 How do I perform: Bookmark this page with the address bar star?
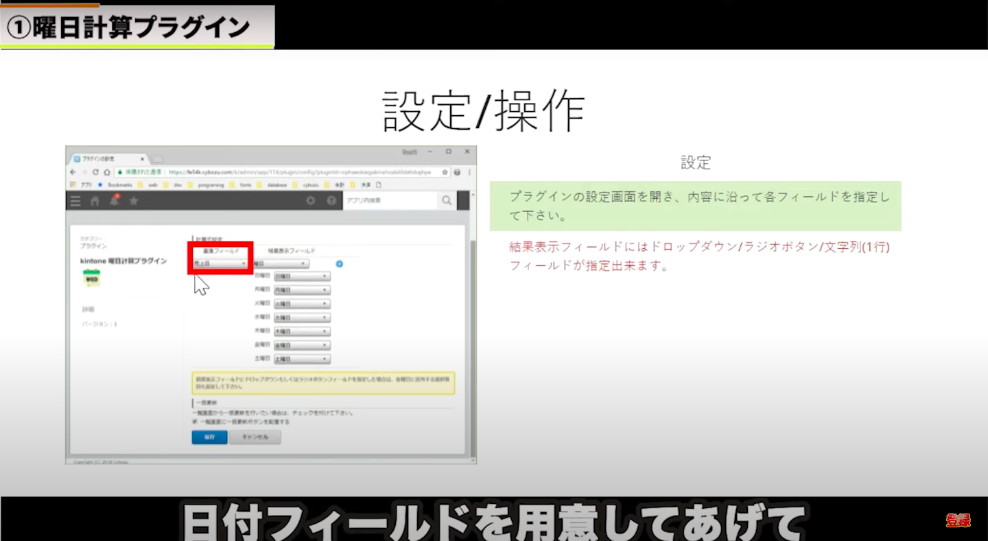[x=445, y=172]
